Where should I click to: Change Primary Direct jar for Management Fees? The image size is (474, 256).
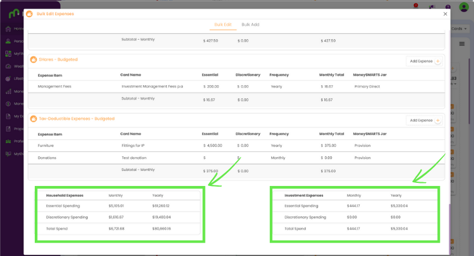[367, 86]
